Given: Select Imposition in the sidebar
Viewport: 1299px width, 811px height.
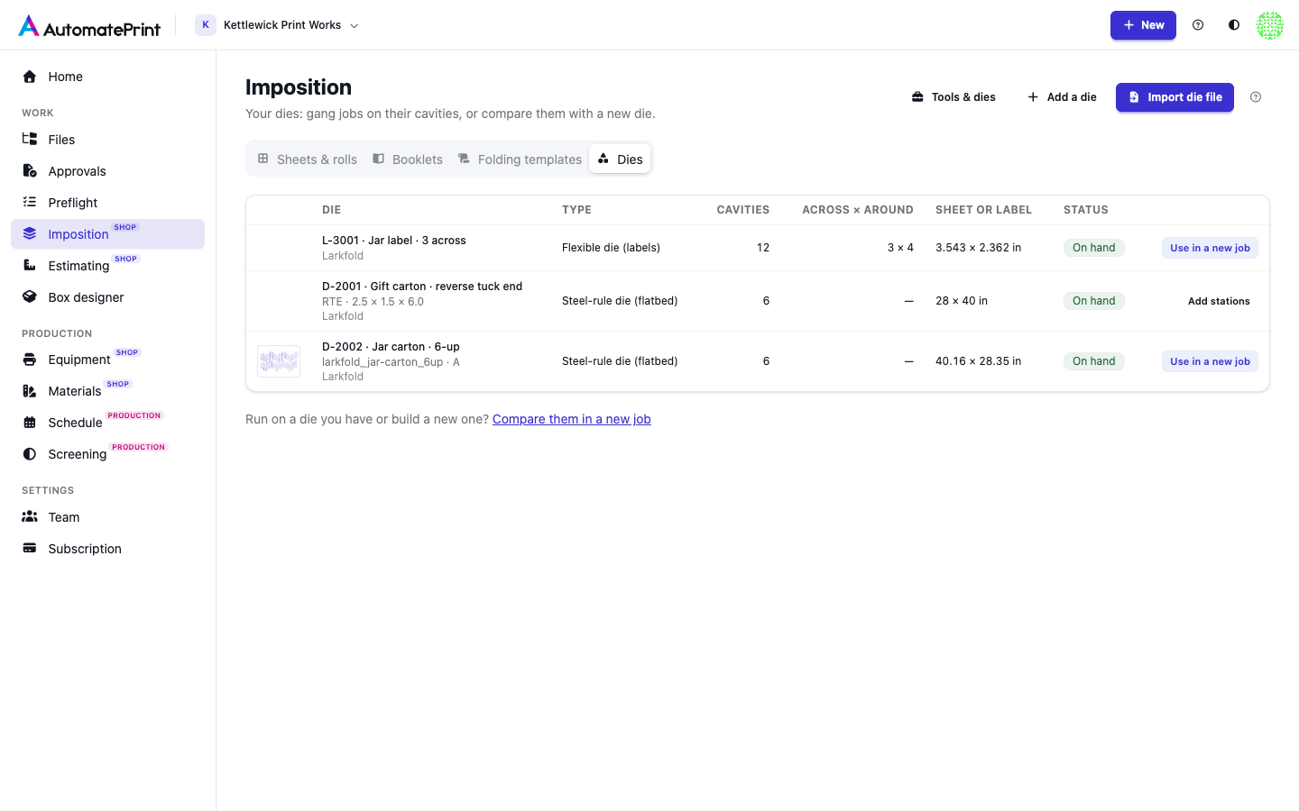Looking at the screenshot, I should coord(107,234).
